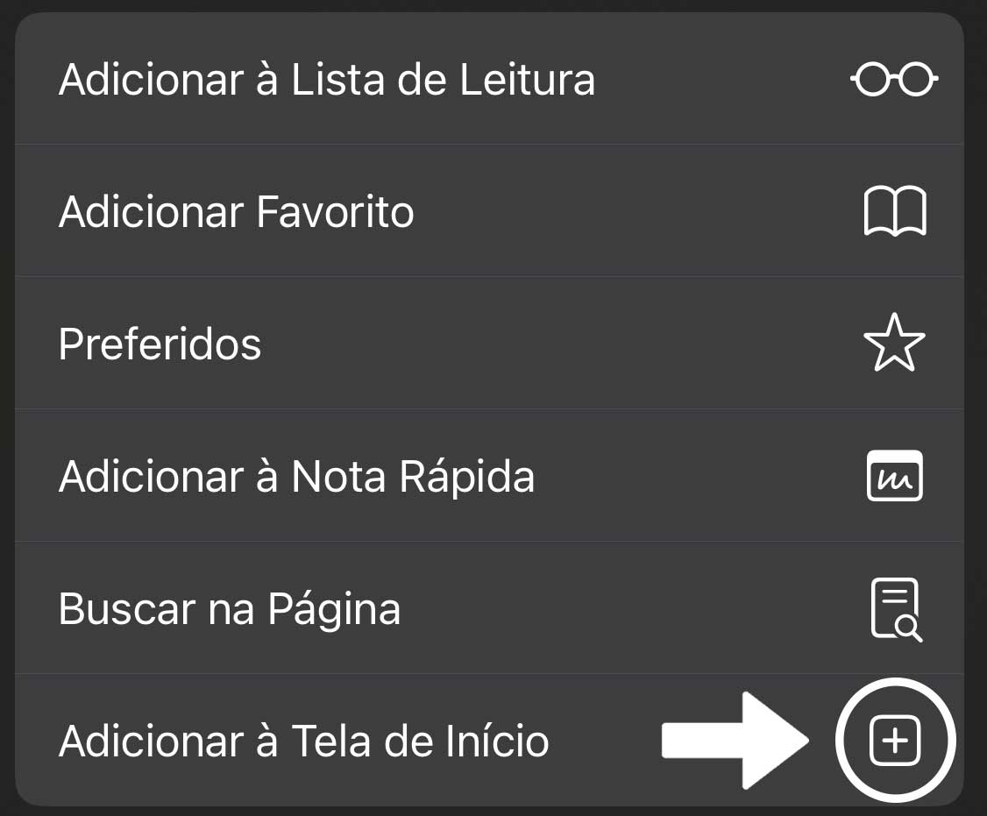Click the white arrow pointing at the plus icon
The image size is (987, 816).
click(x=736, y=739)
